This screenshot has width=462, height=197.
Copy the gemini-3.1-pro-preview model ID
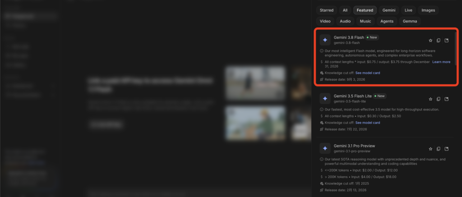439,149
